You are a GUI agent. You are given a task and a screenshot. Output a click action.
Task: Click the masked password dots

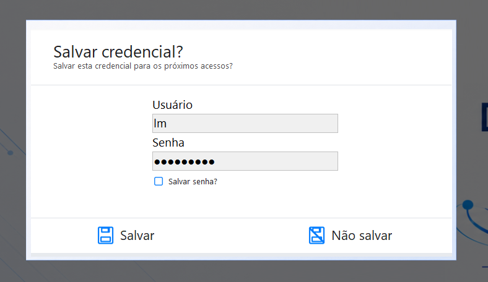click(185, 161)
